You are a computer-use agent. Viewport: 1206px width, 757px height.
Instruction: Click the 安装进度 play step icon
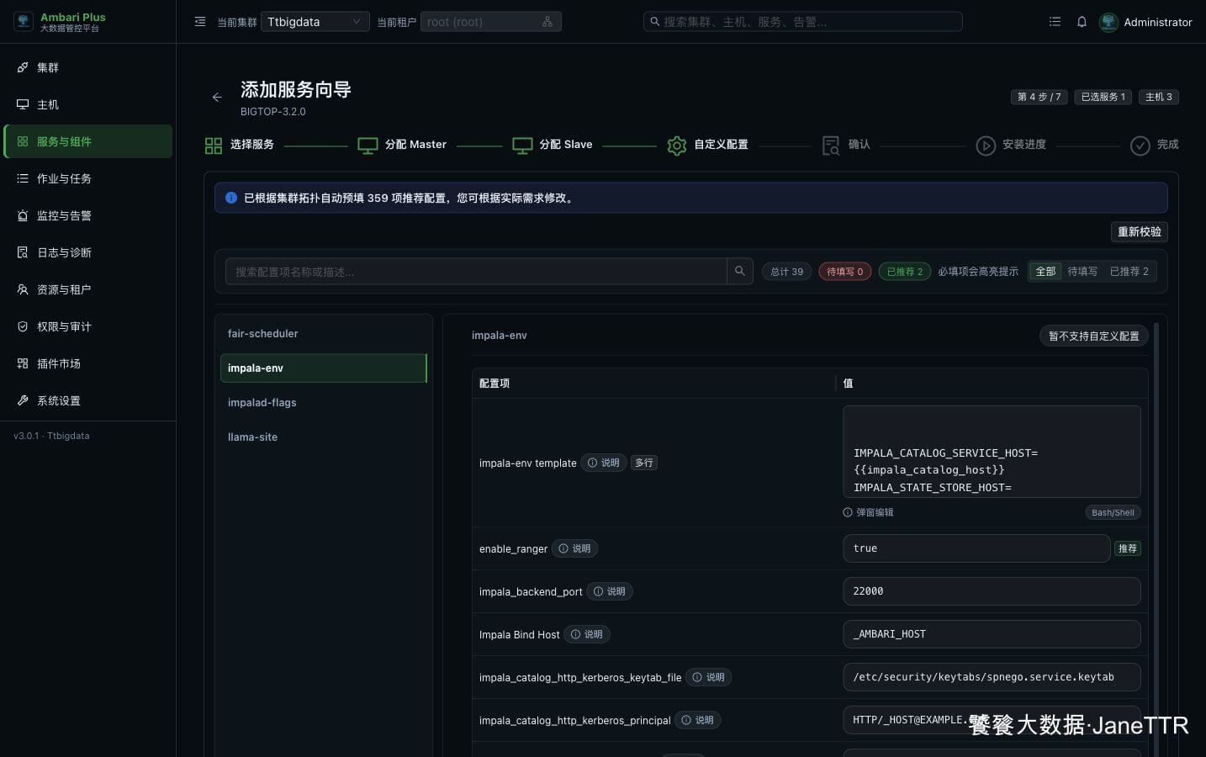click(986, 146)
